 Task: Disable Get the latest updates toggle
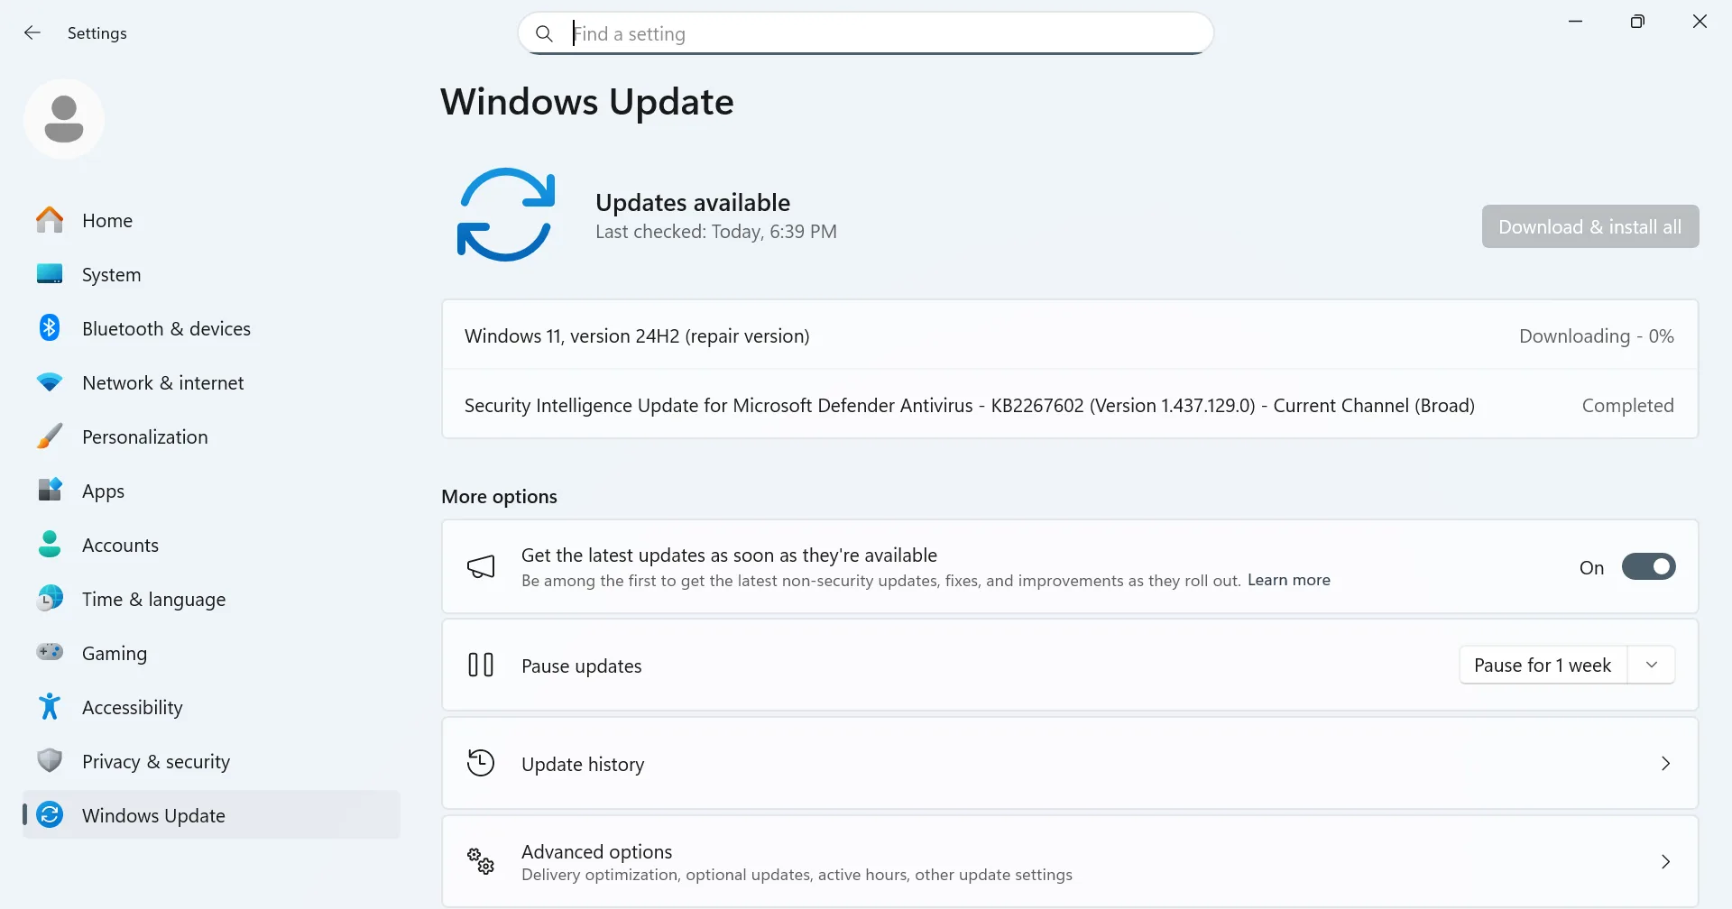1649,566
